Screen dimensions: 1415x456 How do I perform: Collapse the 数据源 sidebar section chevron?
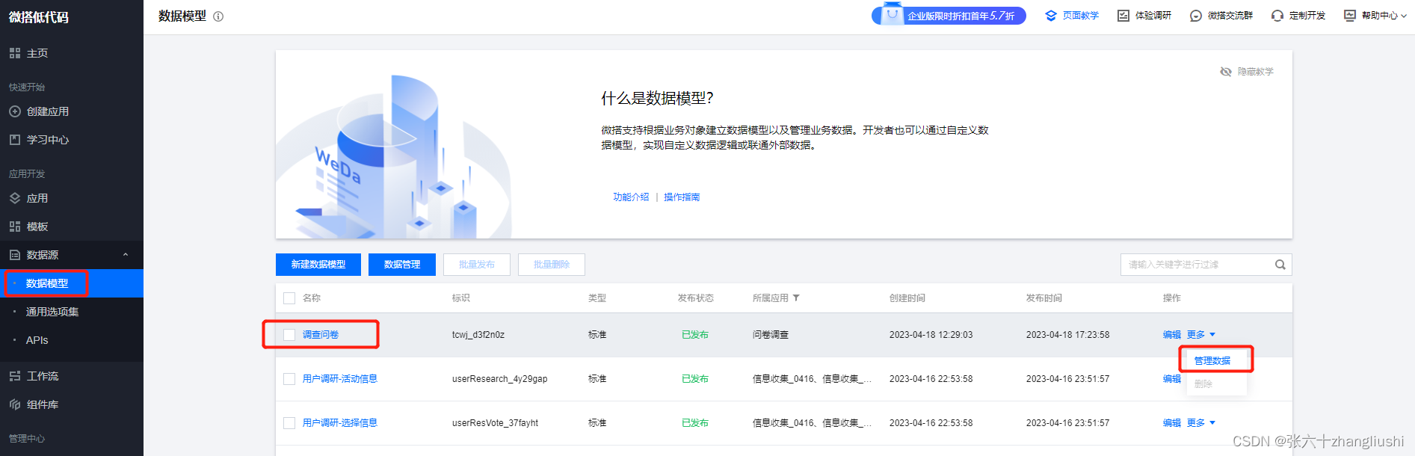point(126,255)
